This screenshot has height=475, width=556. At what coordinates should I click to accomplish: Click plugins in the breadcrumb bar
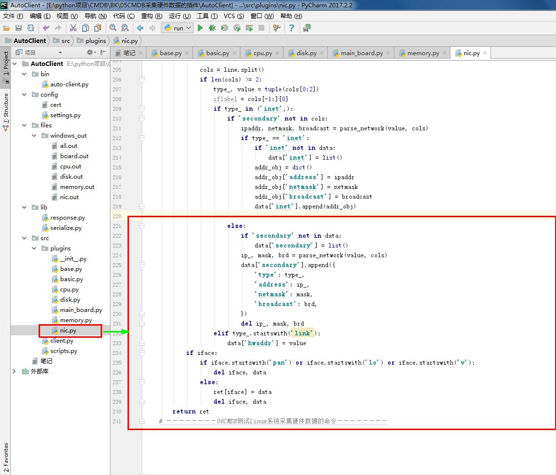95,41
